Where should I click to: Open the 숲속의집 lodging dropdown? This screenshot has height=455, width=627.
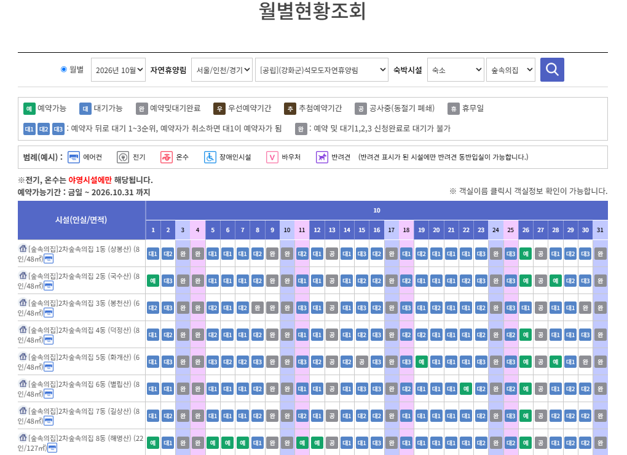[511, 70]
